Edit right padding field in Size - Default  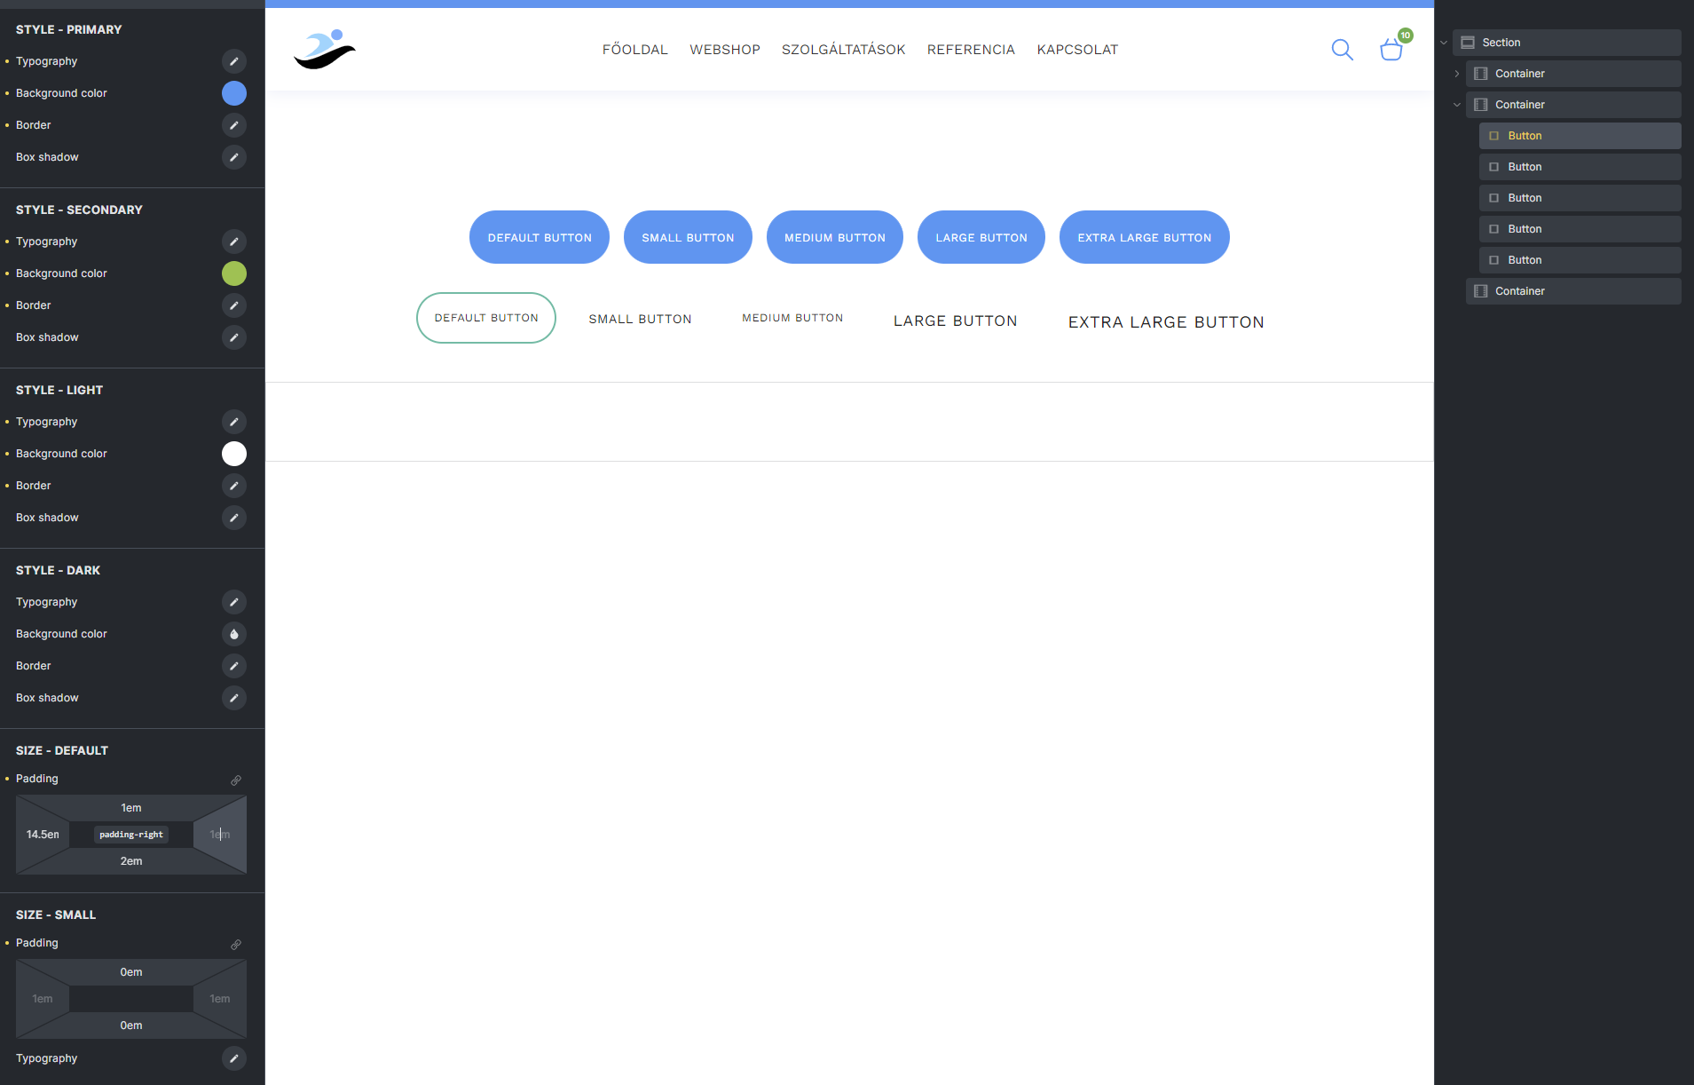coord(220,835)
